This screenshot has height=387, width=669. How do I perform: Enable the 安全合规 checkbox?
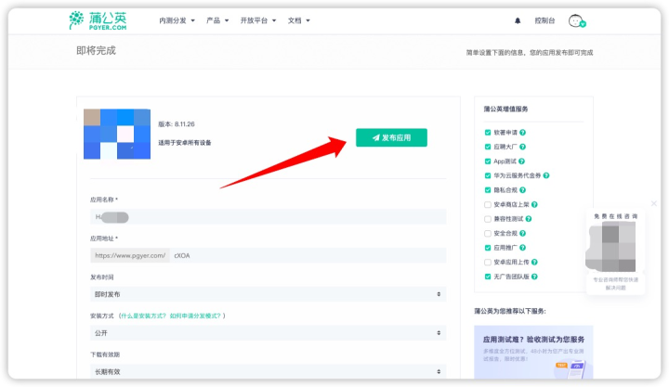point(488,233)
